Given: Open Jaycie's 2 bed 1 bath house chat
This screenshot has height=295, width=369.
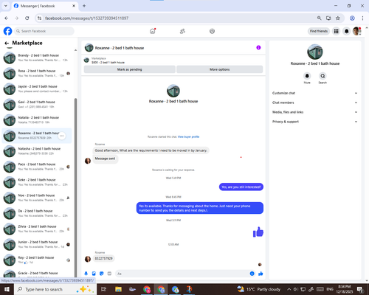Looking at the screenshot, I should tap(37, 88).
